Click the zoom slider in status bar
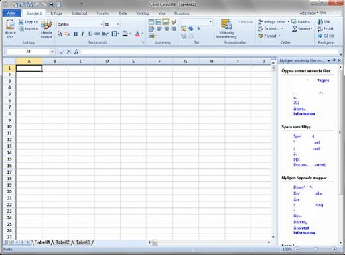The width and height of the screenshot is (345, 255). (316, 249)
